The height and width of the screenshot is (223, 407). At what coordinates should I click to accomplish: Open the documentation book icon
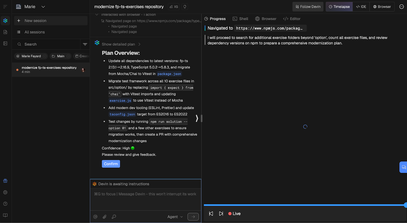[x=5, y=215]
